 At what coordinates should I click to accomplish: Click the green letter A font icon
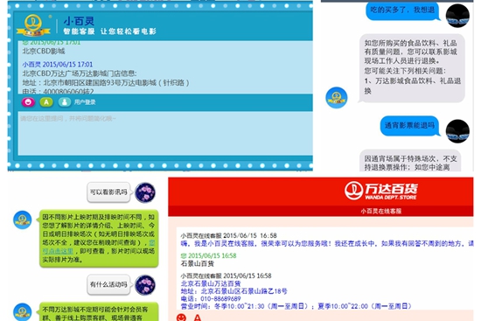tap(46, 101)
